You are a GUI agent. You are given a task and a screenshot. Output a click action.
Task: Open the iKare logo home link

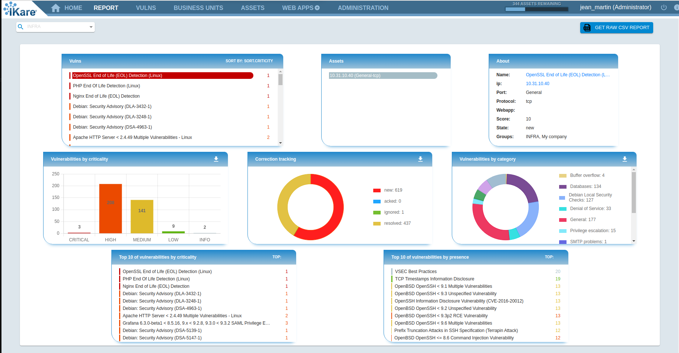pos(20,9)
